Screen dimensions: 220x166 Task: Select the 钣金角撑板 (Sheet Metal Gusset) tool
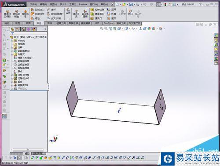(85, 14)
